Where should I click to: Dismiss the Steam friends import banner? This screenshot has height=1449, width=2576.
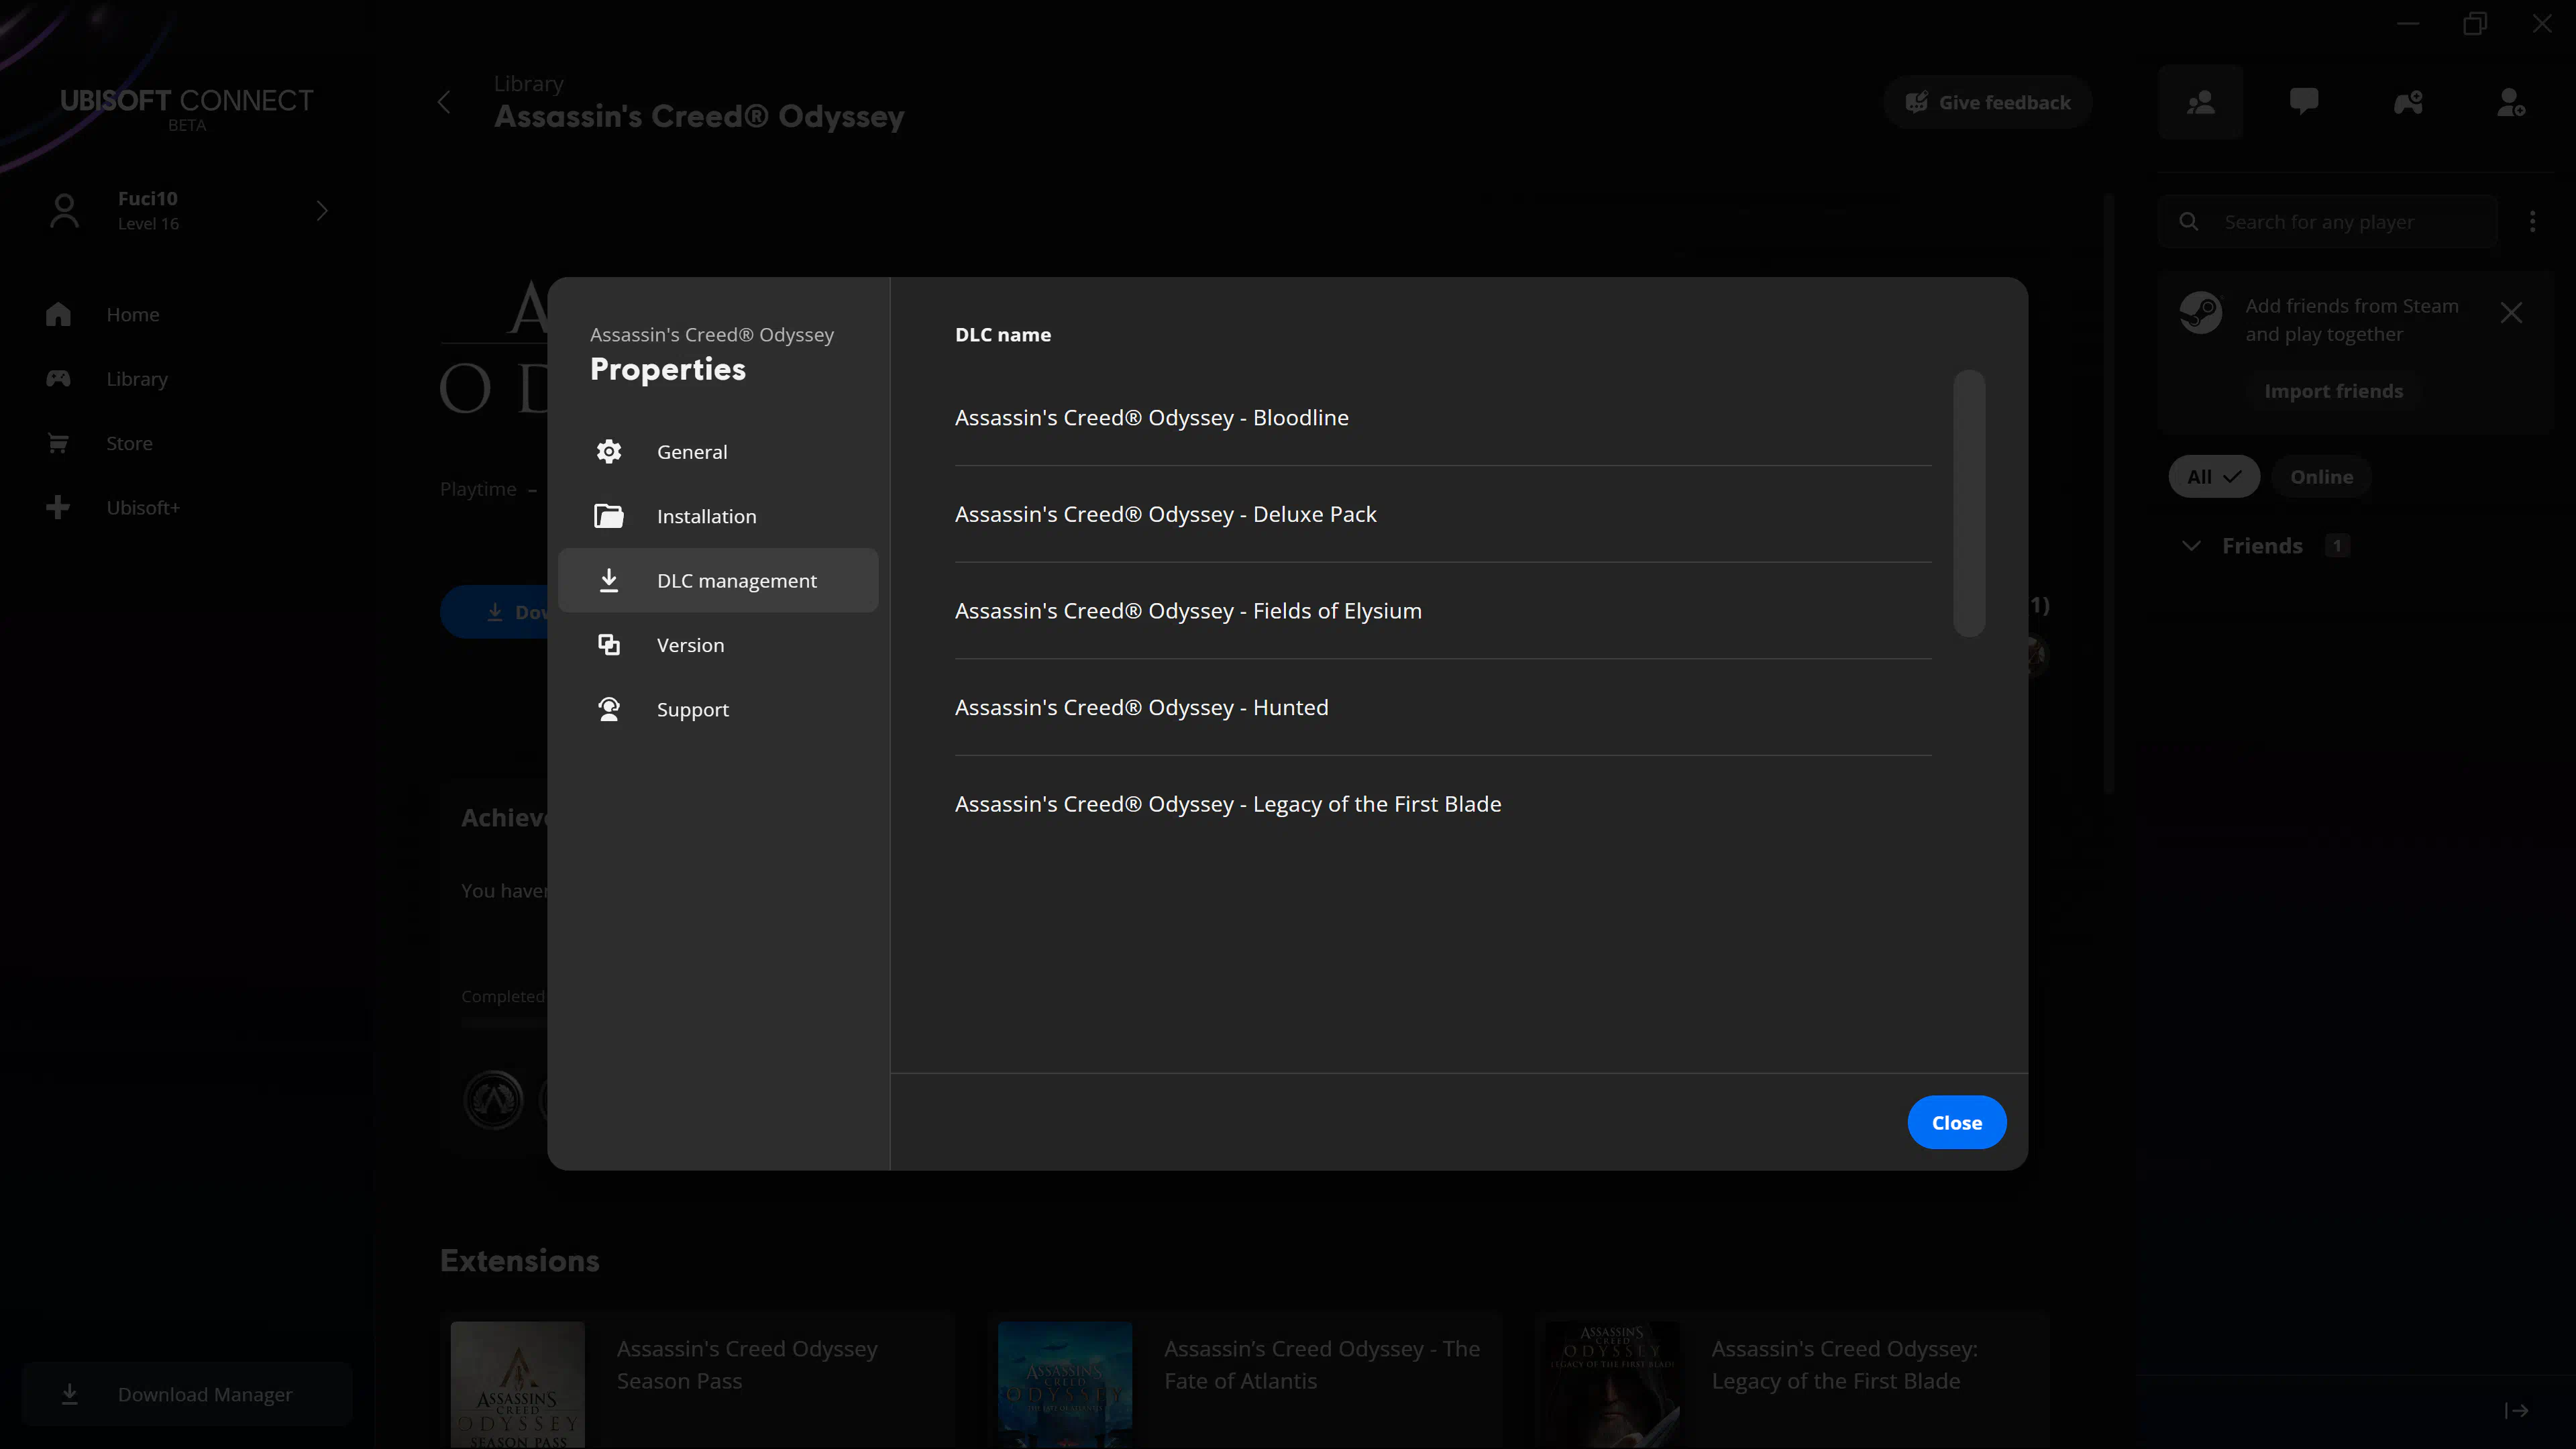pos(2511,313)
